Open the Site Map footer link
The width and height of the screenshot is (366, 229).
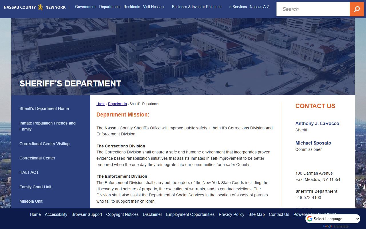[x=256, y=214]
